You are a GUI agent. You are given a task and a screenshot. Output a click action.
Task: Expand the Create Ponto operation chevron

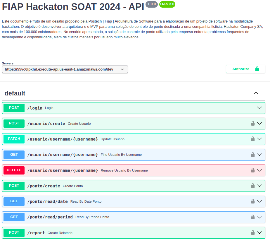pos(259,186)
